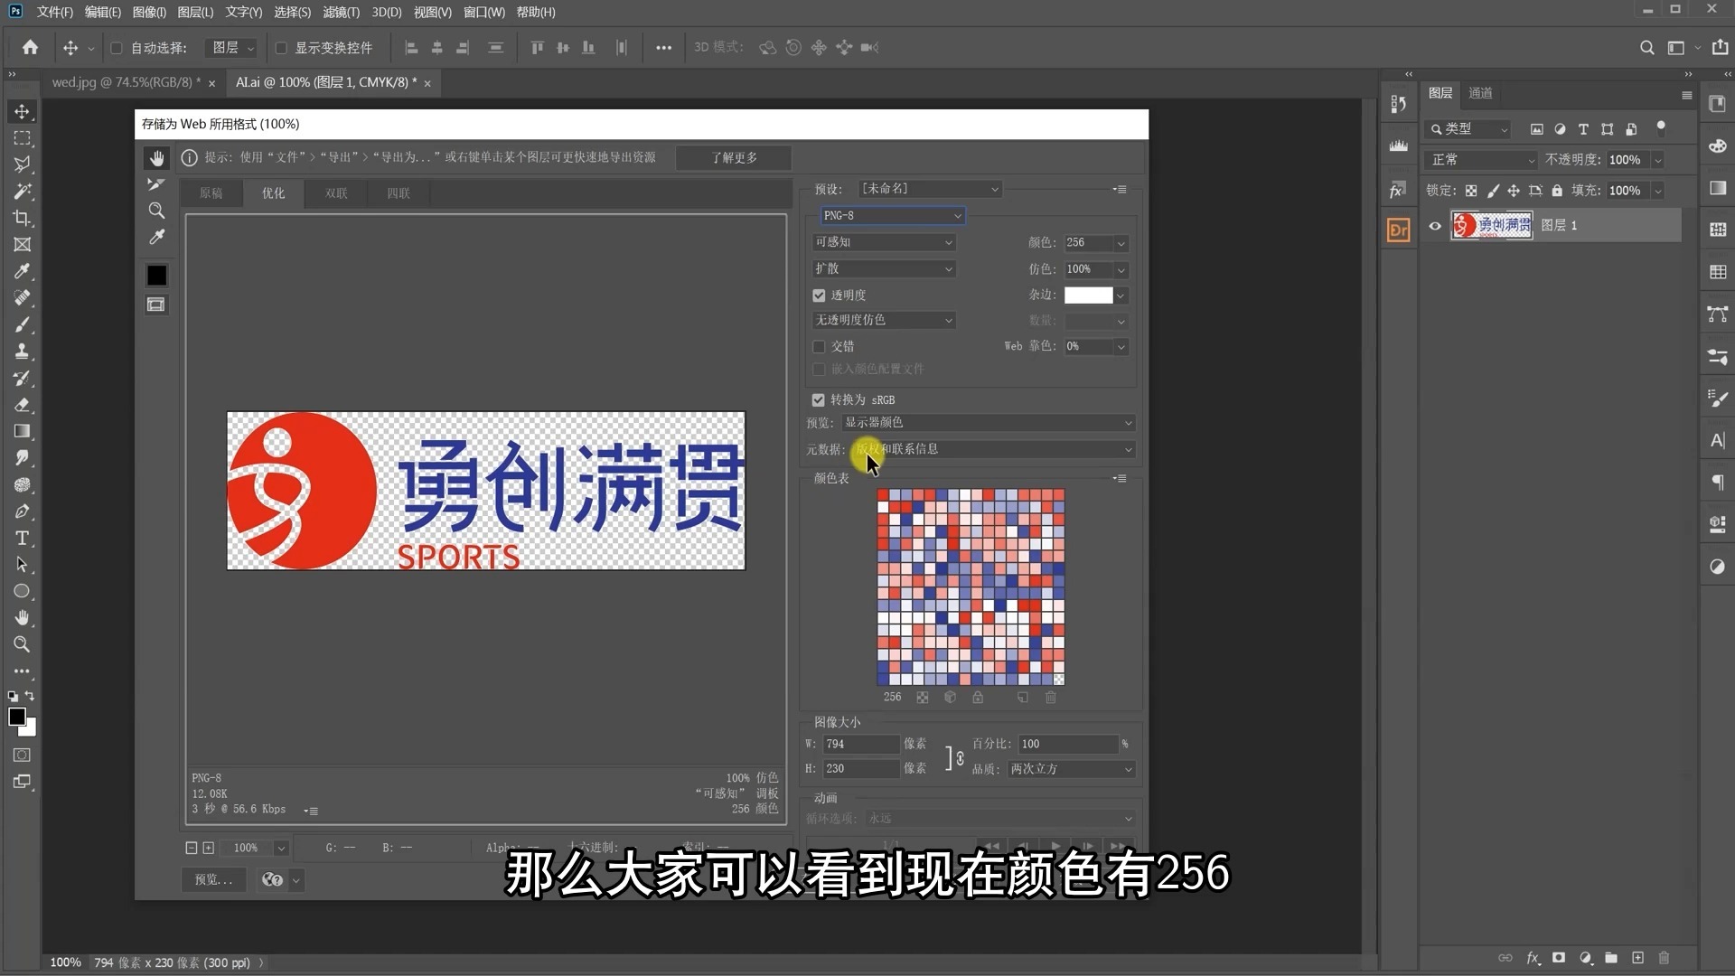Click the width field showing 794
The width and height of the screenshot is (1735, 976).
pyautogui.click(x=858, y=744)
